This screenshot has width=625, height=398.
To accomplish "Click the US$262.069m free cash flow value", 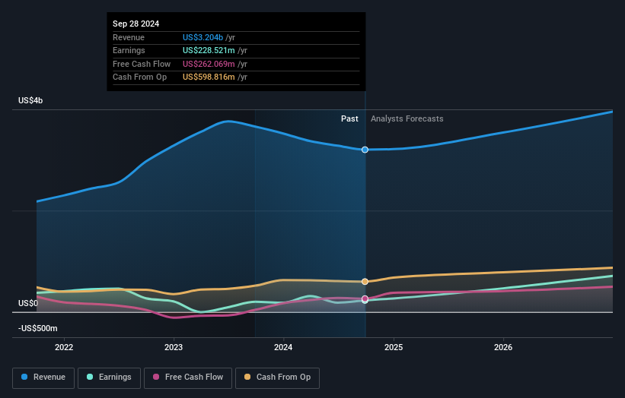I will pyautogui.click(x=209, y=64).
